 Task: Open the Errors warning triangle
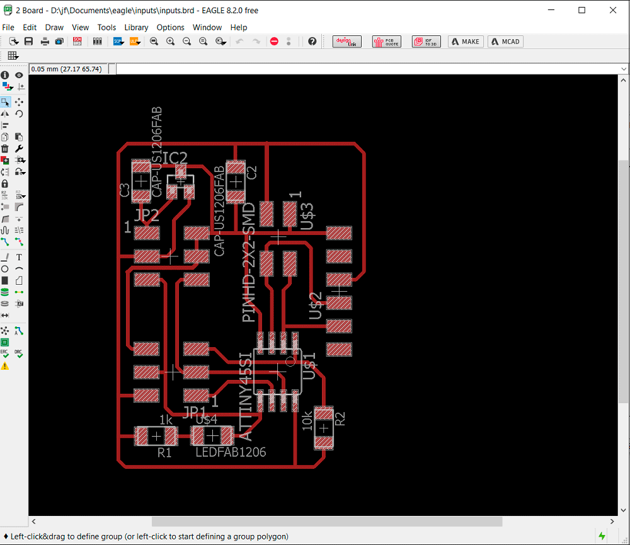click(x=5, y=366)
